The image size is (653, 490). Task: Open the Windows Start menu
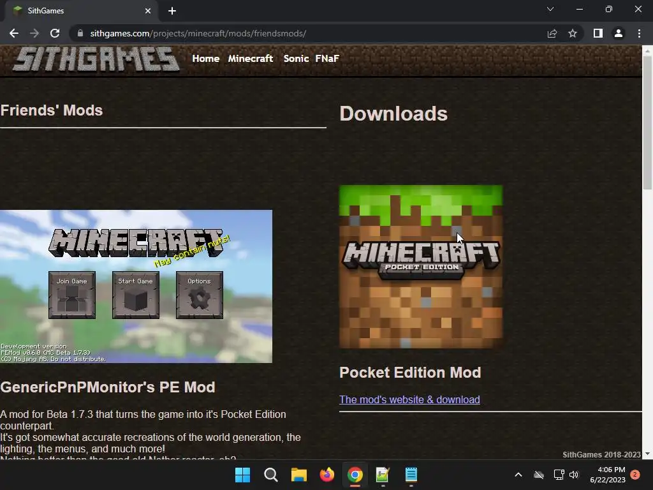[x=242, y=475]
